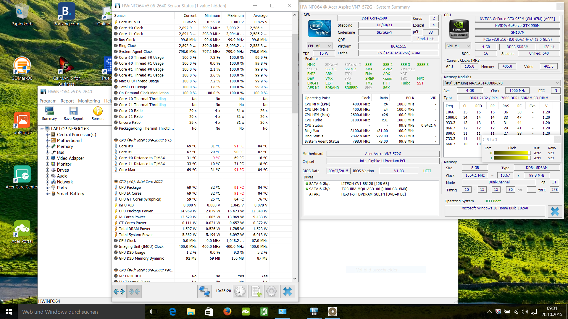Viewport: 568px width, 319px height.
Task: Click the log-to-file sheet icon
Action: [256, 292]
